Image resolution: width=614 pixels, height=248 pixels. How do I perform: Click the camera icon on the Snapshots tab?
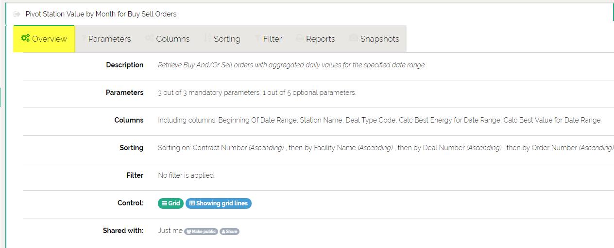click(353, 38)
